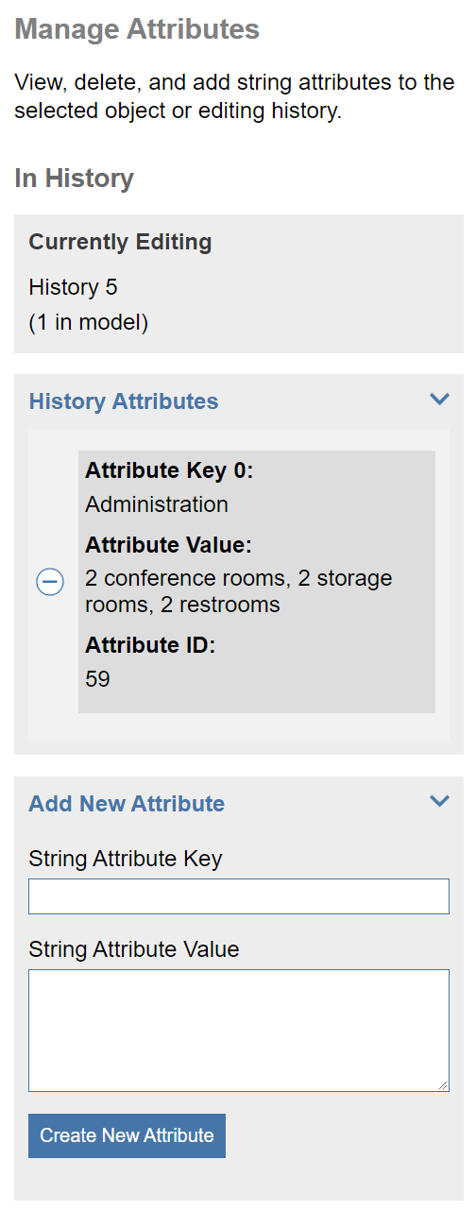Click the In History heading
Image resolution: width=476 pixels, height=1211 pixels.
[x=75, y=178]
